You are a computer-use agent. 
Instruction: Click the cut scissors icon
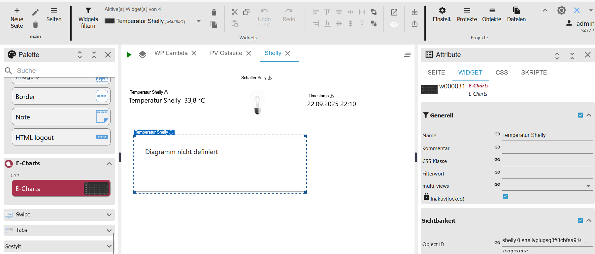235,12
